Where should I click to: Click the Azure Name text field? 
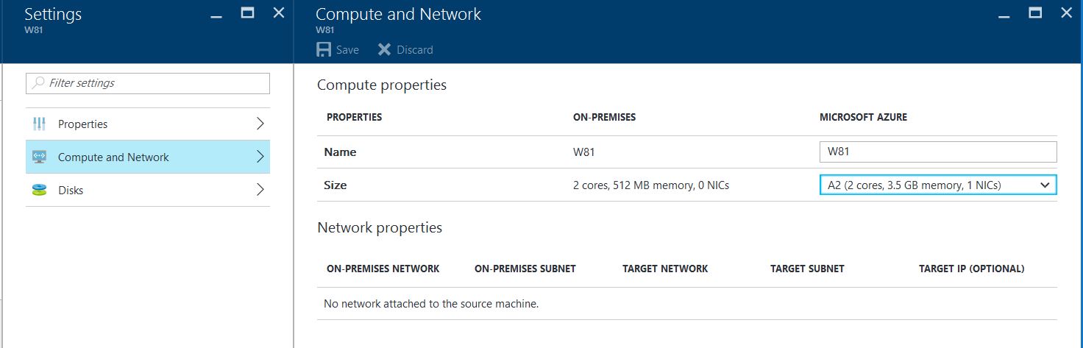pos(937,152)
